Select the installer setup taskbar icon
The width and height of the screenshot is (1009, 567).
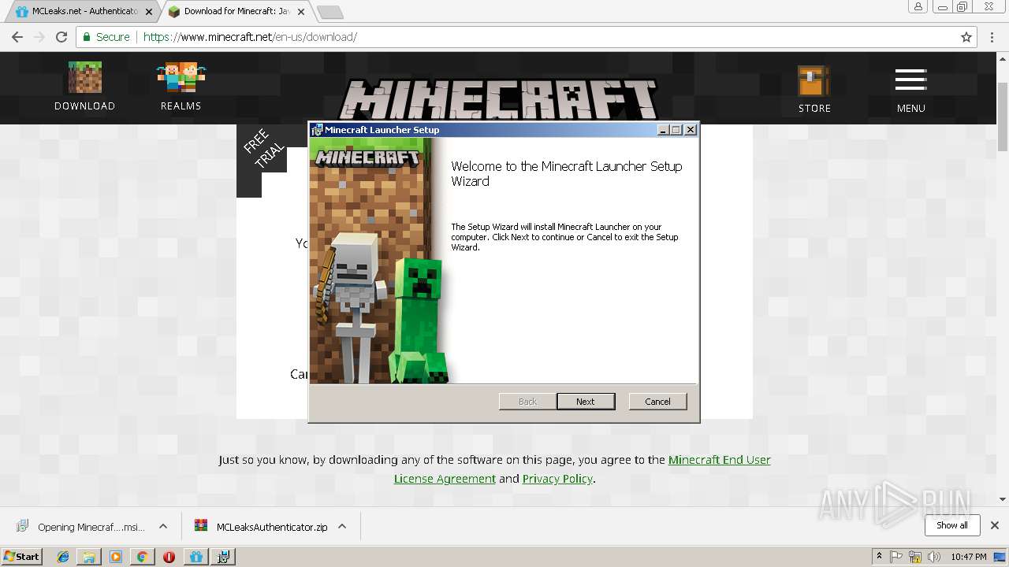[x=224, y=557]
